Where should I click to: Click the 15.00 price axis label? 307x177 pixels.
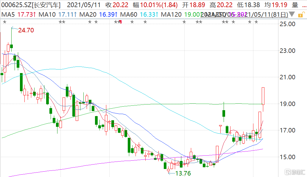pyautogui.click(x=287, y=157)
